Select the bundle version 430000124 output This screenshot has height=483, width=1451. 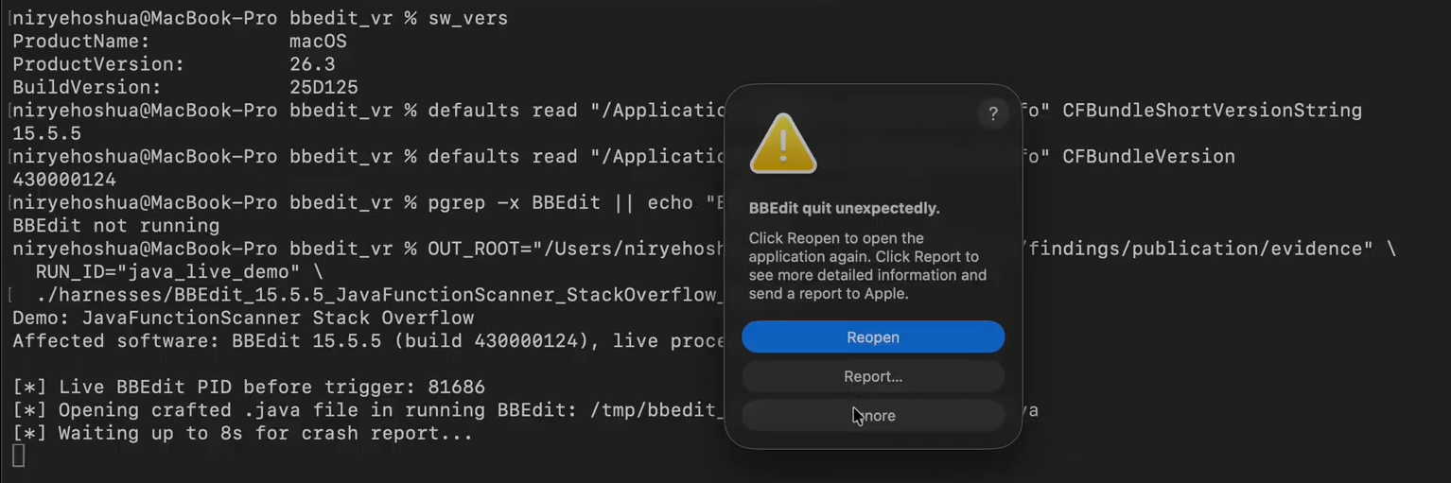(64, 180)
